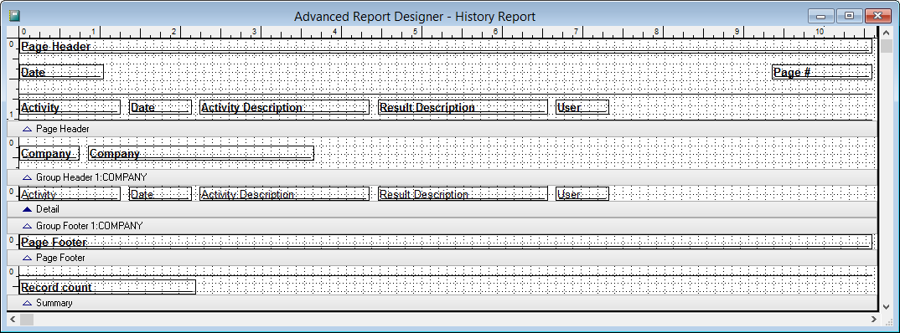Click the Page Header band bar
This screenshot has height=333, width=900.
tap(442, 129)
